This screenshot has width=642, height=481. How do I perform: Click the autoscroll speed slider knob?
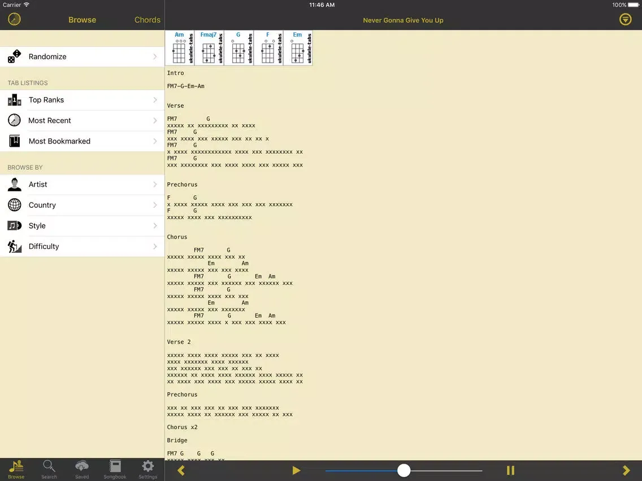click(404, 470)
